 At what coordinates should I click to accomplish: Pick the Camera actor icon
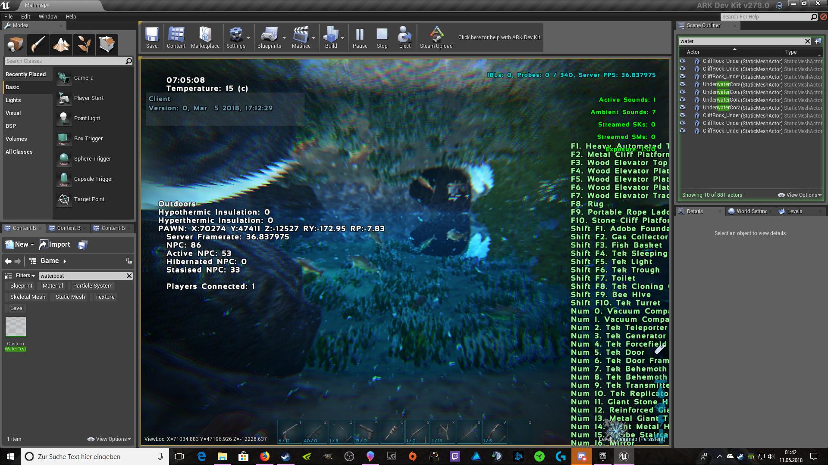click(64, 78)
